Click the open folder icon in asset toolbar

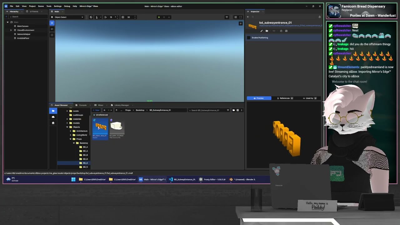[x=233, y=110]
